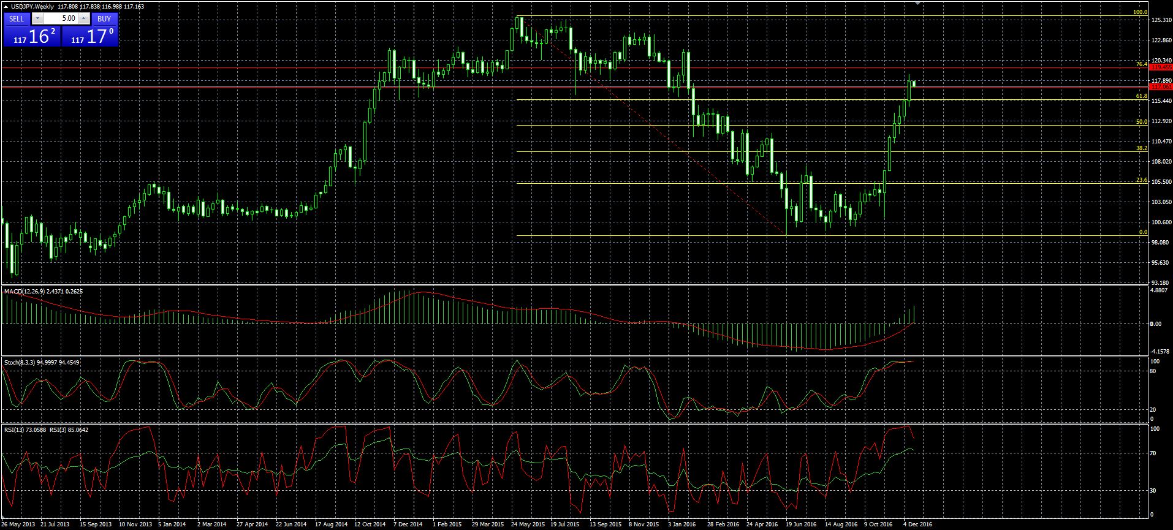Click the SELL button in trade panel
1173x530 pixels.
pos(17,18)
